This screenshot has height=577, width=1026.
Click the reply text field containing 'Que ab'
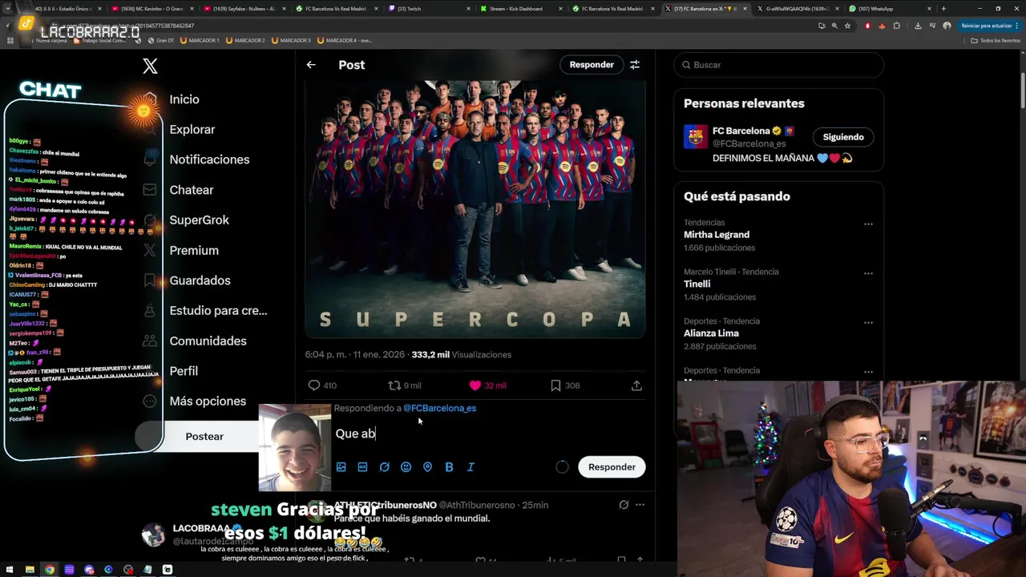489,434
